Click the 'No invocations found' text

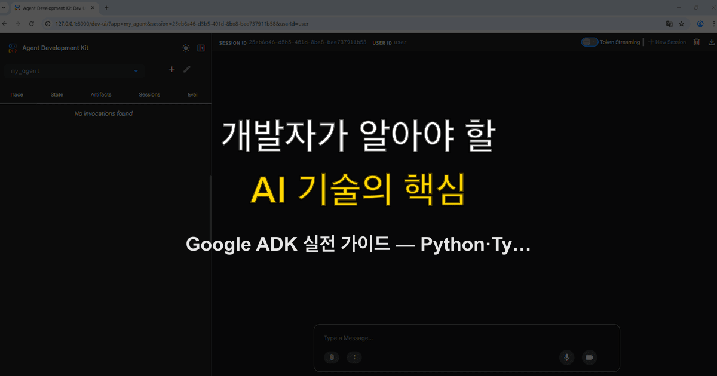click(x=103, y=113)
